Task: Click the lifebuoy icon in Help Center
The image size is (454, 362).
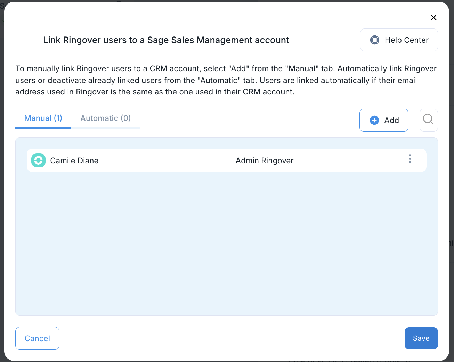Action: click(375, 40)
